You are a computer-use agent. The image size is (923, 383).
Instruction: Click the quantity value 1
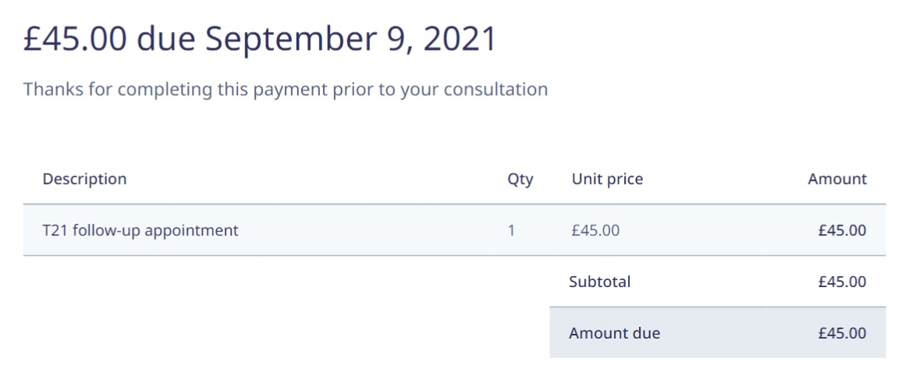[511, 230]
